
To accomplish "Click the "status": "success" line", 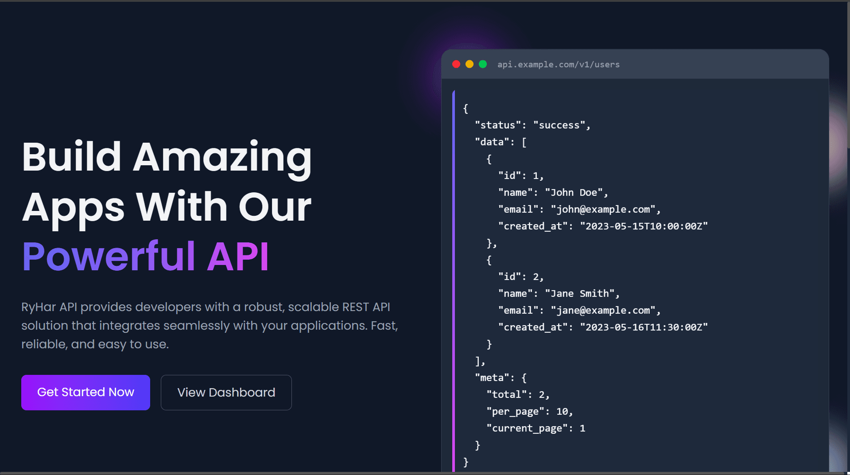I will [x=532, y=125].
